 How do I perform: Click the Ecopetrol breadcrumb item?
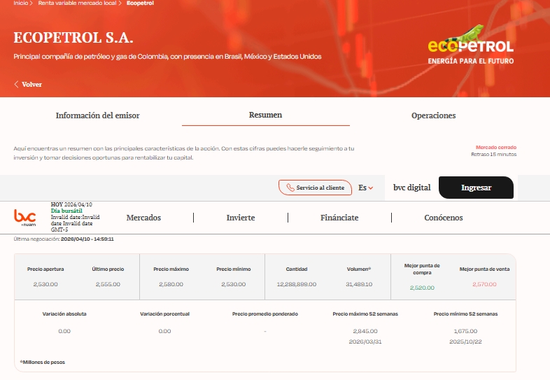140,3
